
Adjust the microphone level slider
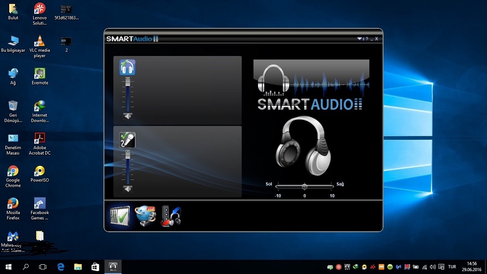click(x=128, y=155)
